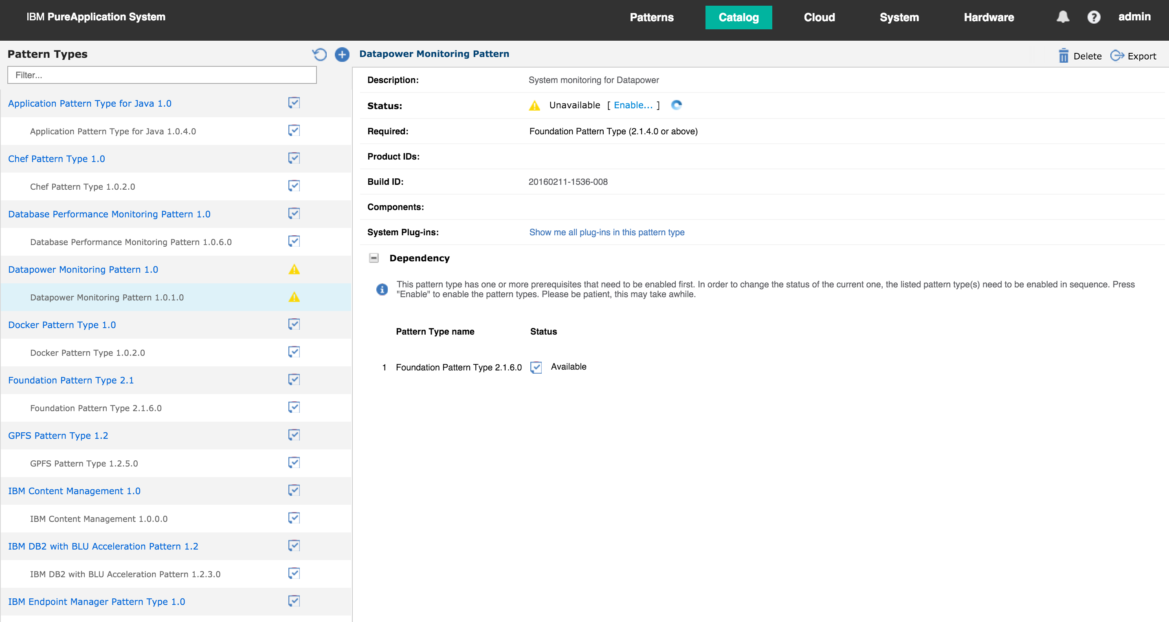The height and width of the screenshot is (622, 1169).
Task: Click the Status refresh spinner icon
Action: (x=676, y=105)
